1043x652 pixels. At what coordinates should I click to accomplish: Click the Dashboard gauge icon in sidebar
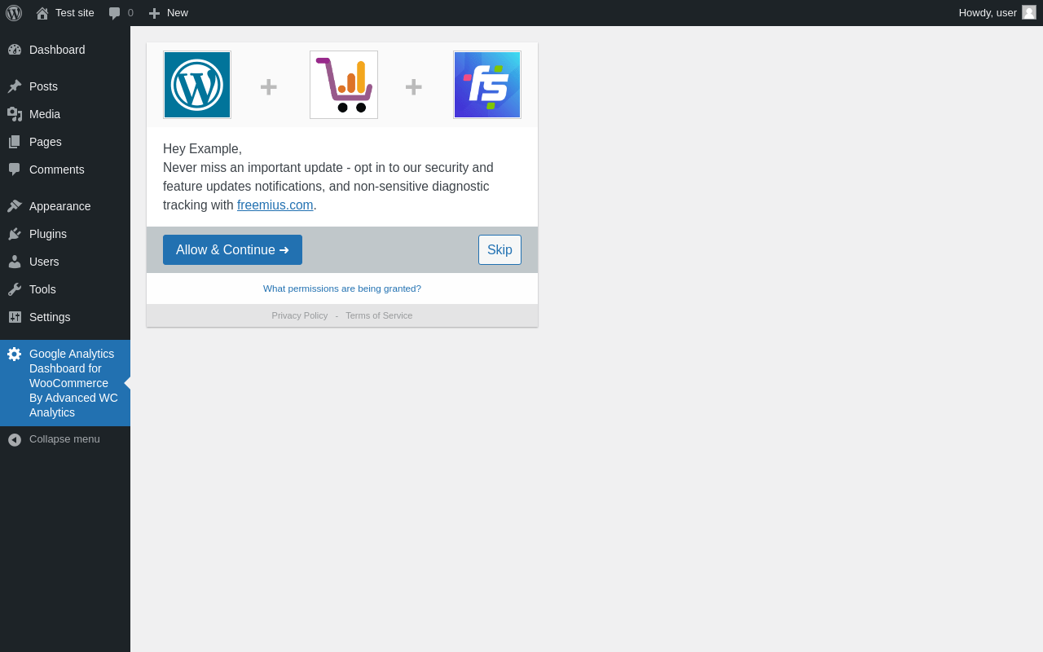pos(15,50)
